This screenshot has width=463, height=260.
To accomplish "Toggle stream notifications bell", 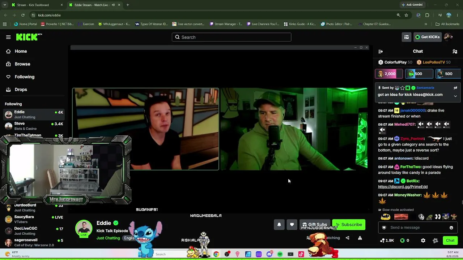I will coord(279,225).
